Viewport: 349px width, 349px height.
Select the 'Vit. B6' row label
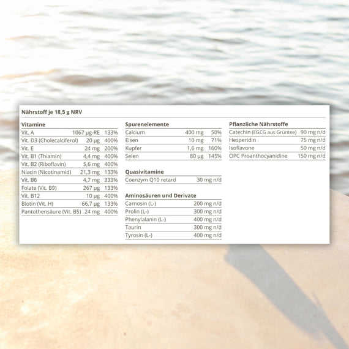click(29, 180)
